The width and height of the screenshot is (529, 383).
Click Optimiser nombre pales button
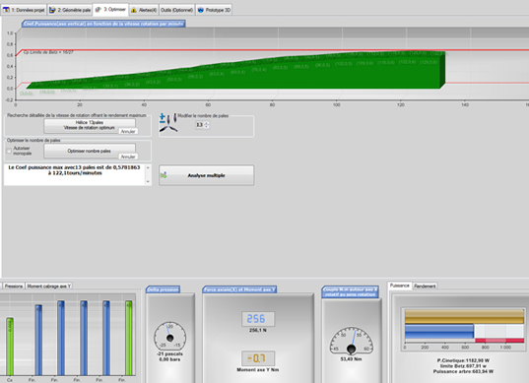tap(90, 151)
